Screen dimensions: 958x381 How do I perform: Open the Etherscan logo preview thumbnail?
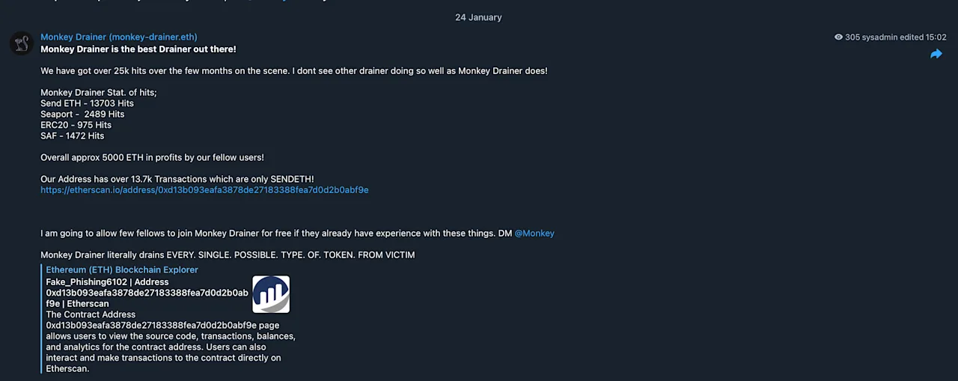(271, 294)
